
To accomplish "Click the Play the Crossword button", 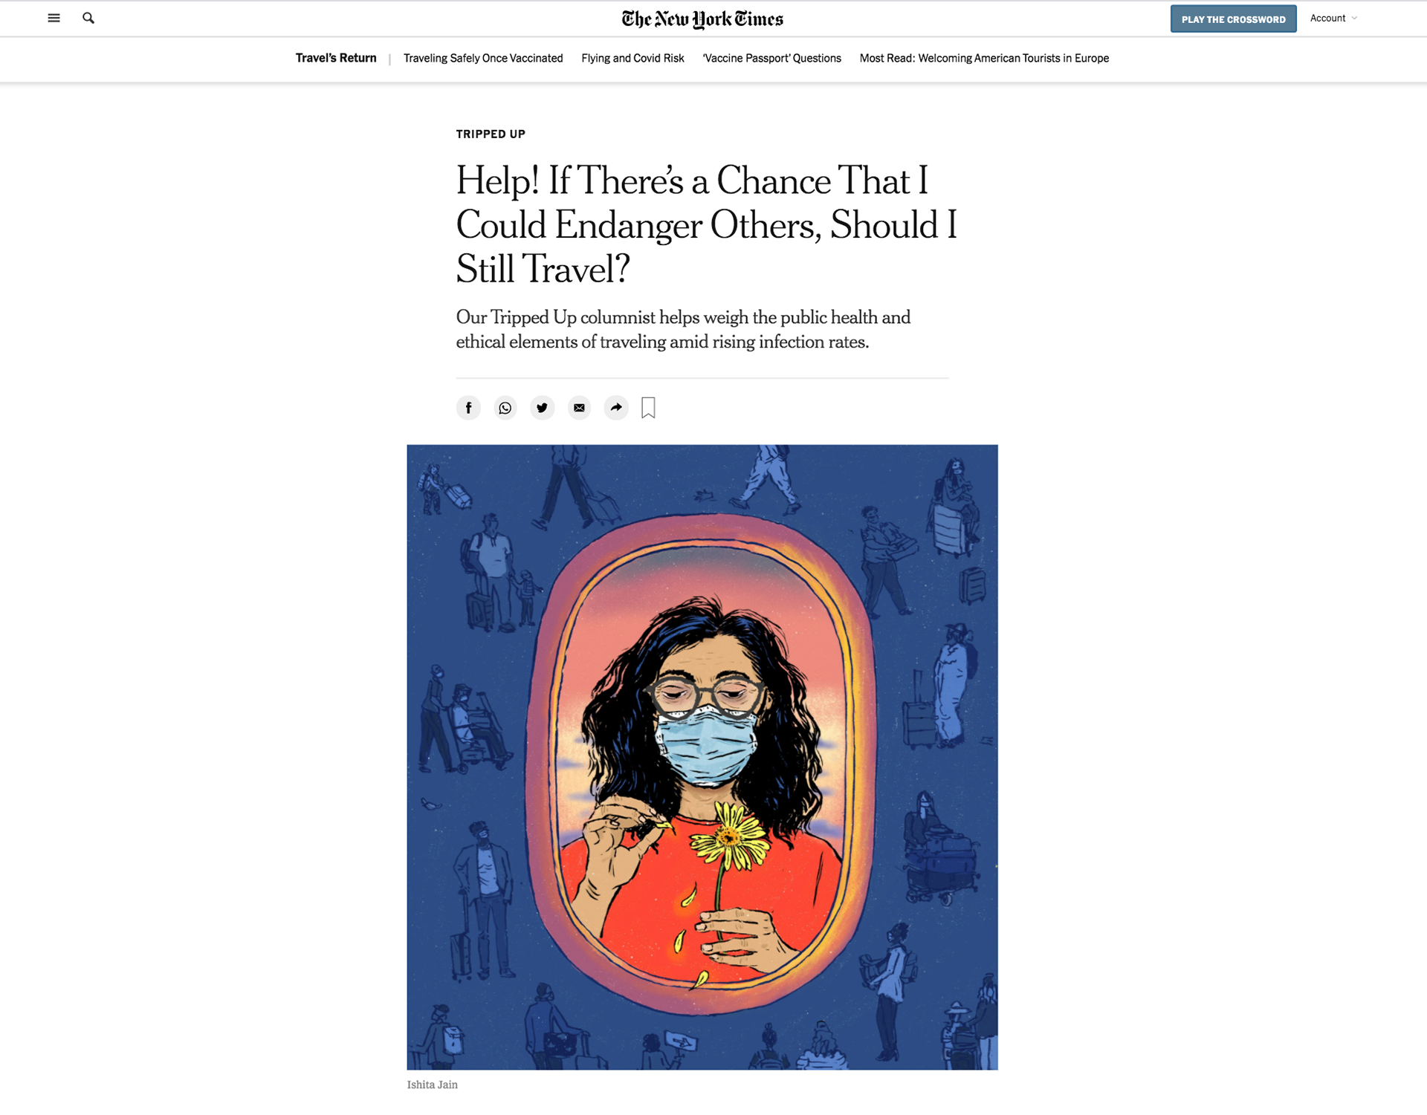I will click(x=1233, y=19).
